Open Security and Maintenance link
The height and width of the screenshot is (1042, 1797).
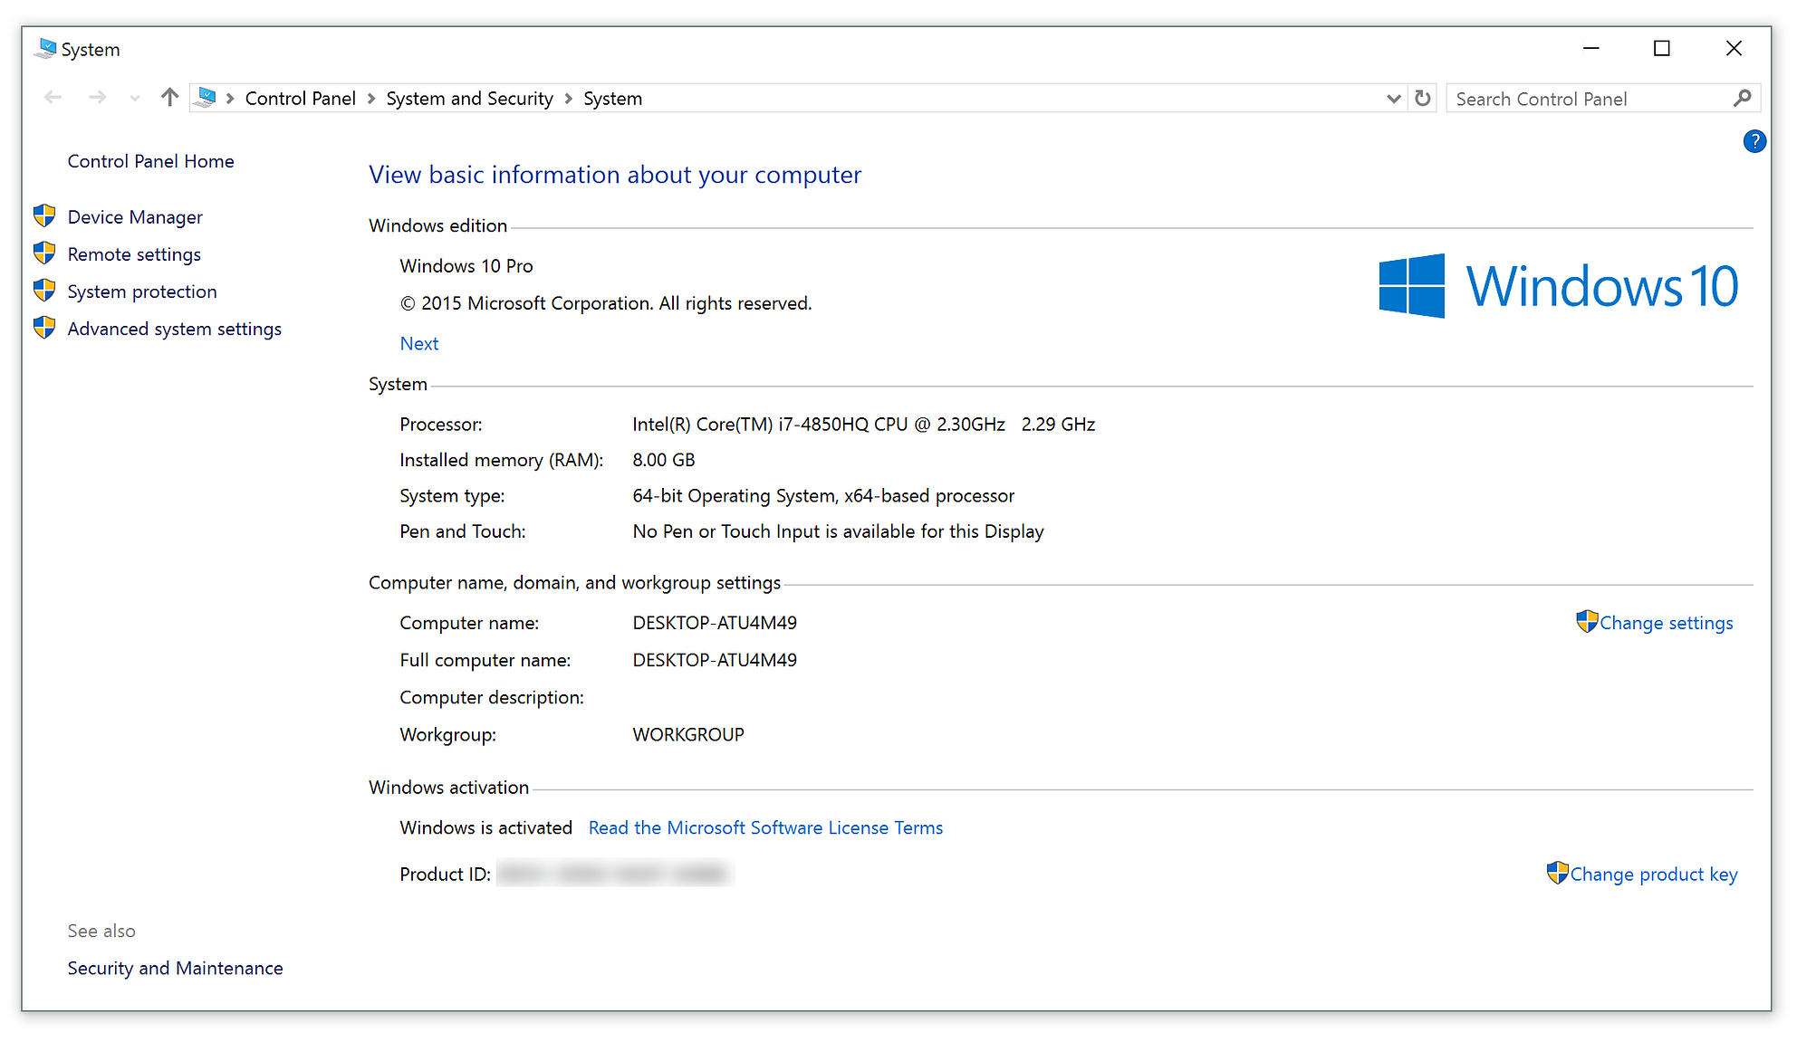[175, 969]
